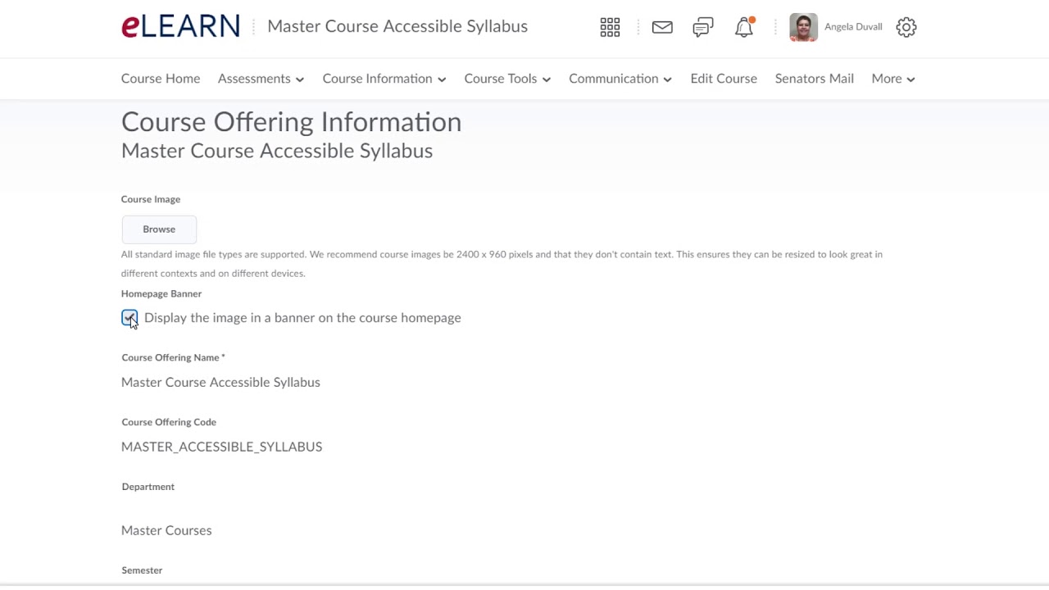The width and height of the screenshot is (1049, 590).
Task: Open the Communication dropdown menu
Action: (620, 79)
